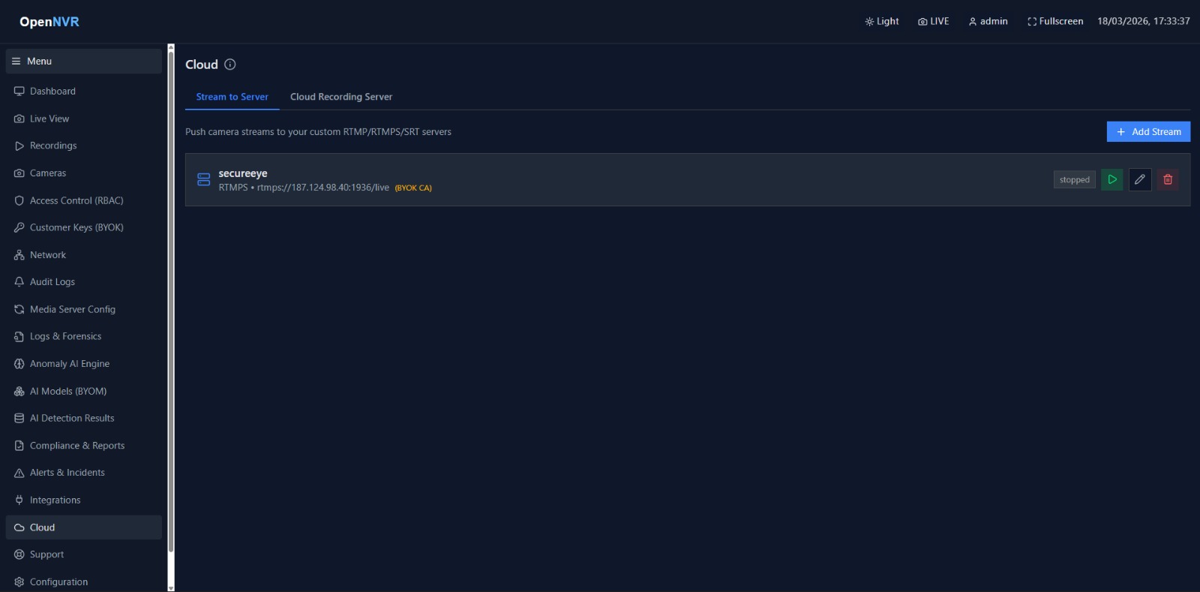Delete the secureeye stream with trash icon
Screen dimensions: 1200x592
pos(1168,179)
